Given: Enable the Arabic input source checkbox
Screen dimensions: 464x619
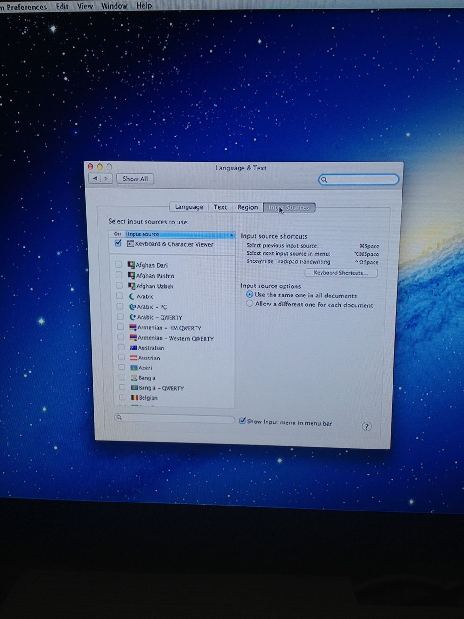Looking at the screenshot, I should pos(119,296).
